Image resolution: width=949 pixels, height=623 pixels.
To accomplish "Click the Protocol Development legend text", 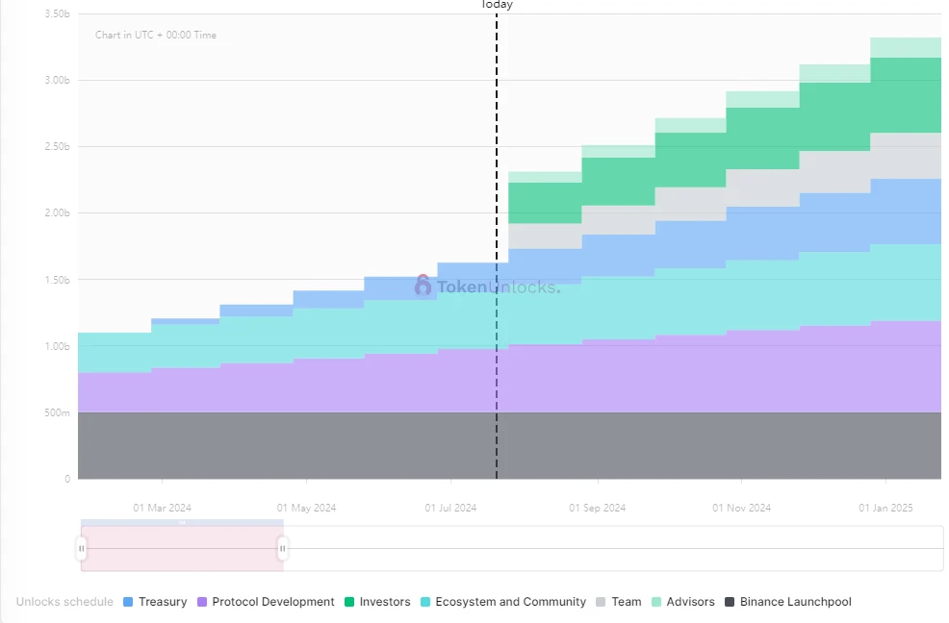I will 273,602.
